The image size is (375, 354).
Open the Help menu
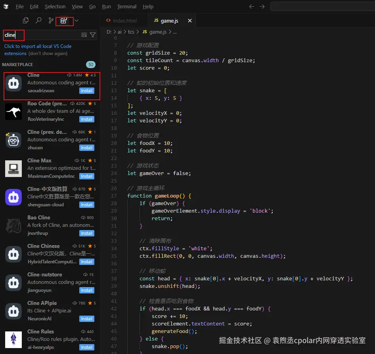148,7
